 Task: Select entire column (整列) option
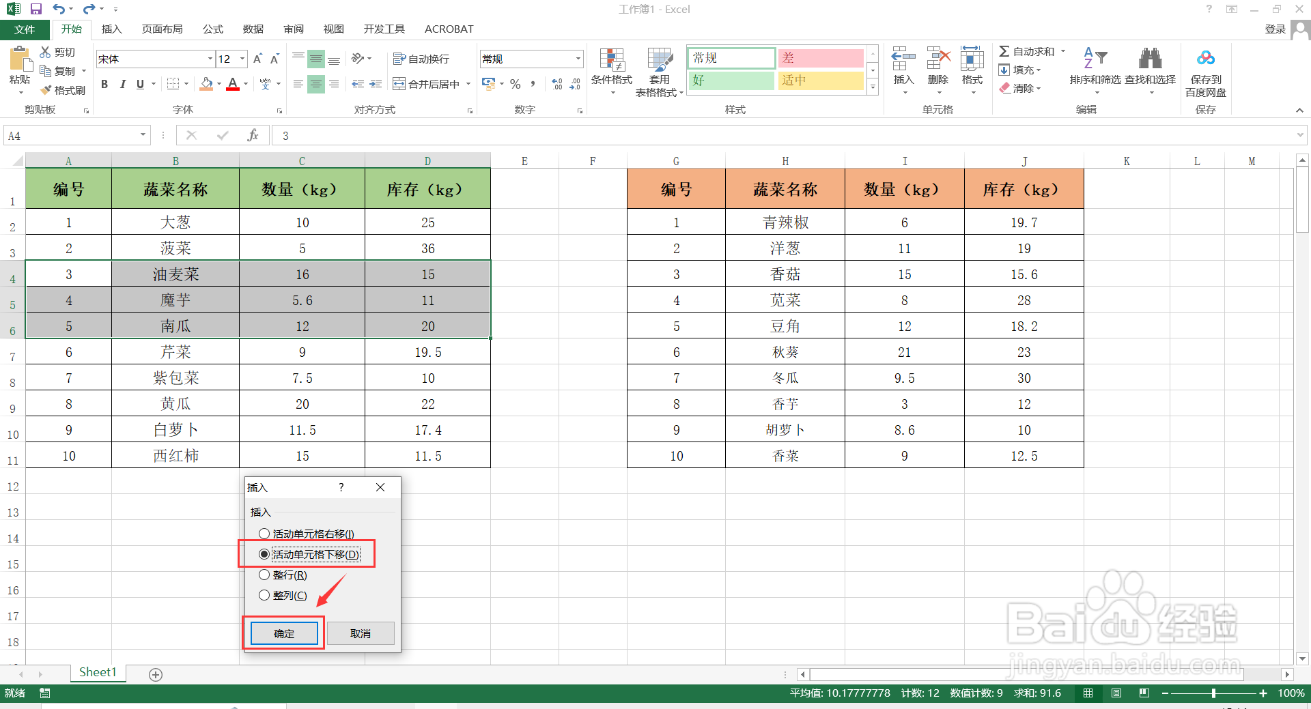(283, 595)
